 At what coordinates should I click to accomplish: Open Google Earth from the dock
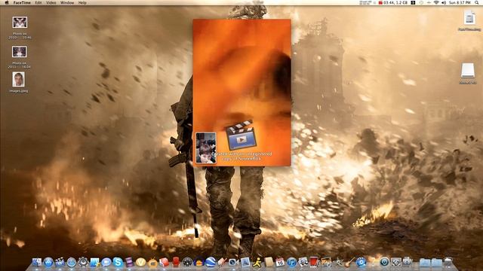[x=211, y=262]
